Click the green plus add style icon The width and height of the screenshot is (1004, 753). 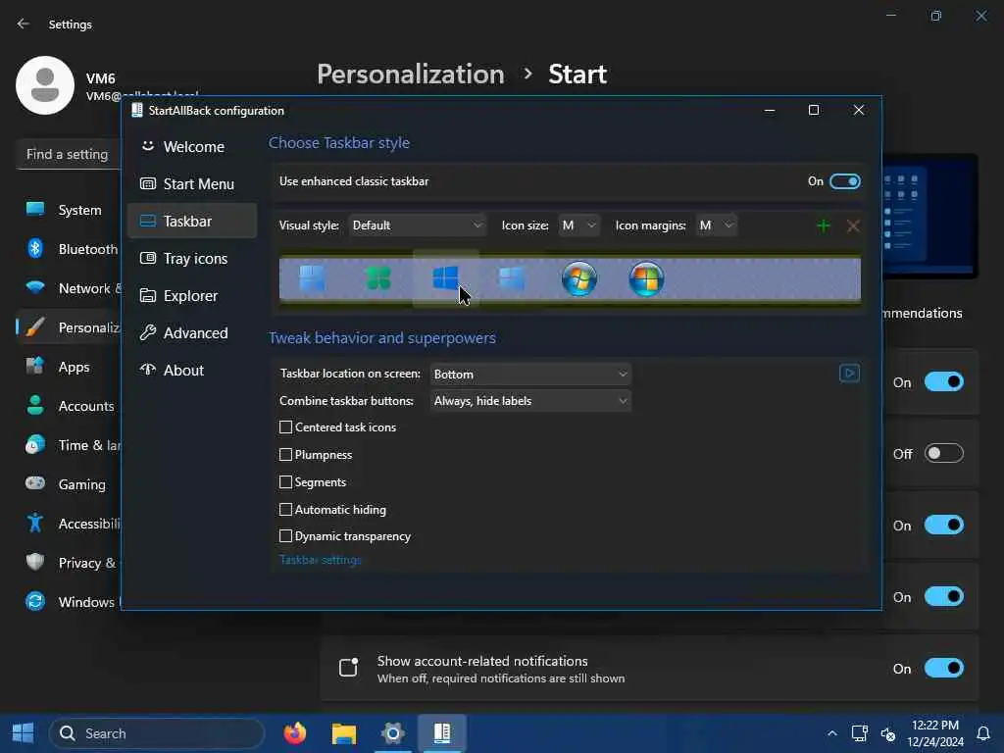824,226
